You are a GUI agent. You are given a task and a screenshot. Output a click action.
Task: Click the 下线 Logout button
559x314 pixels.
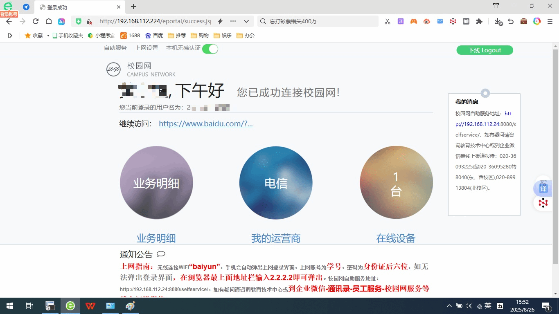(x=485, y=50)
